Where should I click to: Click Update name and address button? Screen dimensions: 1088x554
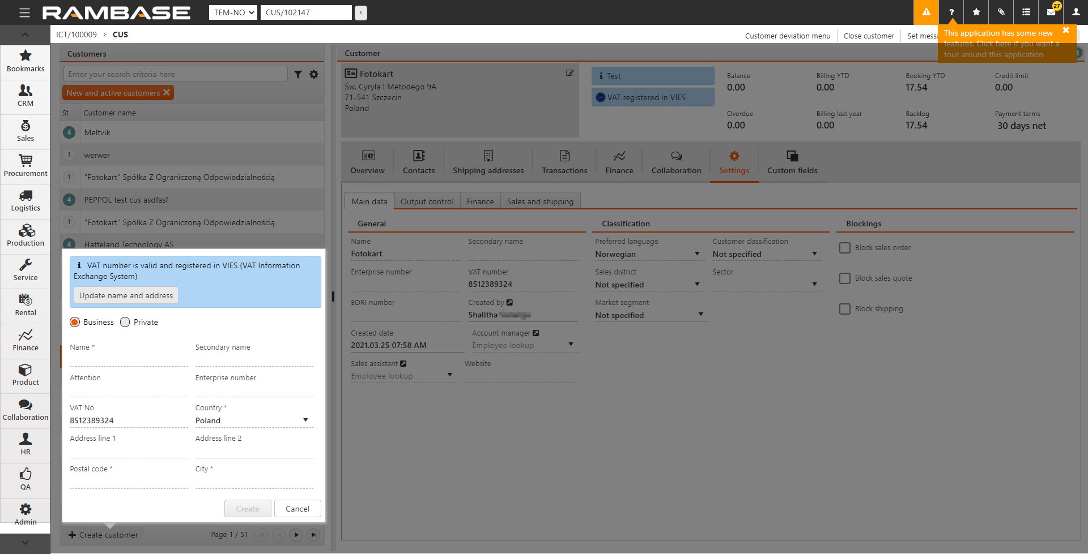[126, 295]
